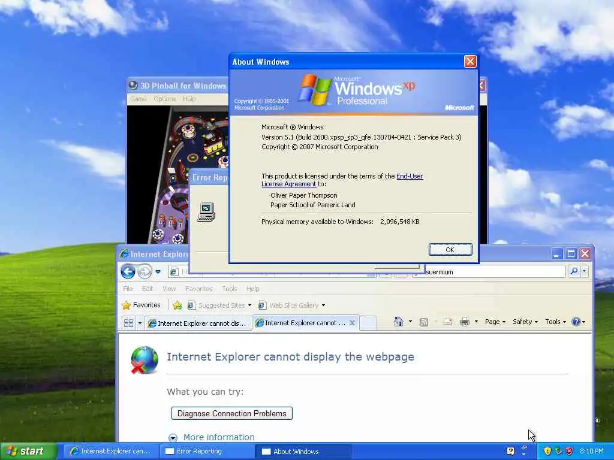
Task: Open Suggested Sites in favorites bar
Action: click(219, 305)
